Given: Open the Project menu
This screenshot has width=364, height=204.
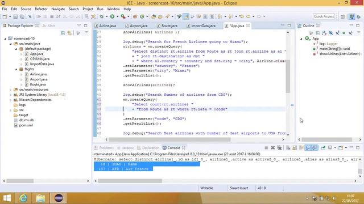Looking at the screenshot, I should (88, 9).
